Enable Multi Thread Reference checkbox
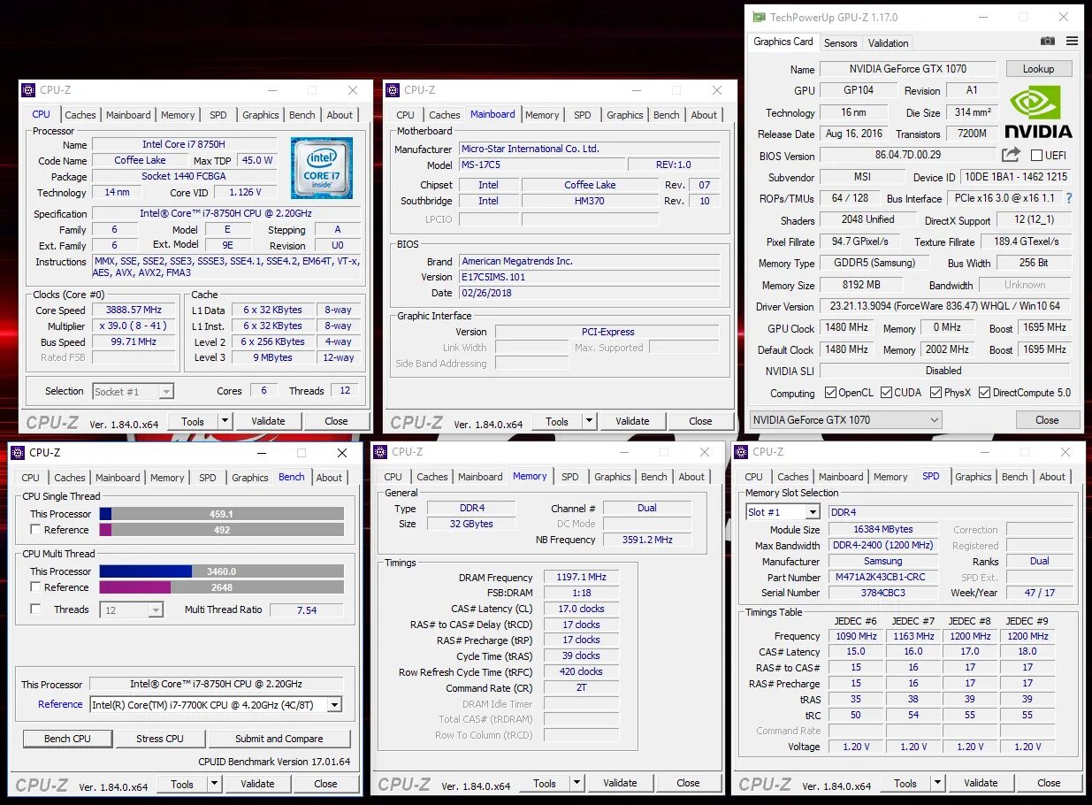Viewport: 1092px width, 805px height. click(35, 587)
